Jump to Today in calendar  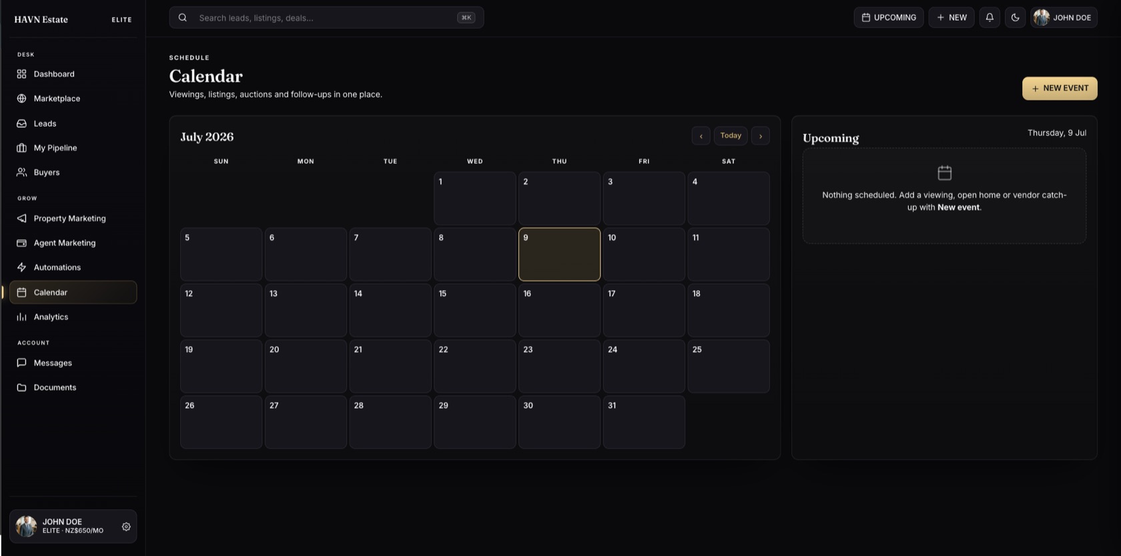(731, 136)
